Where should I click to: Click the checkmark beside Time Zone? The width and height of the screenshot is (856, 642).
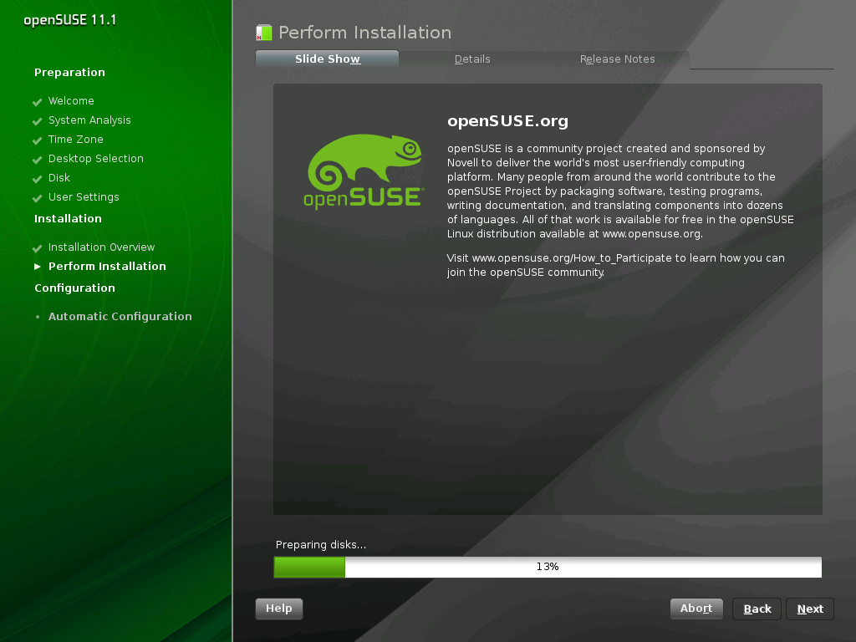pos(37,140)
